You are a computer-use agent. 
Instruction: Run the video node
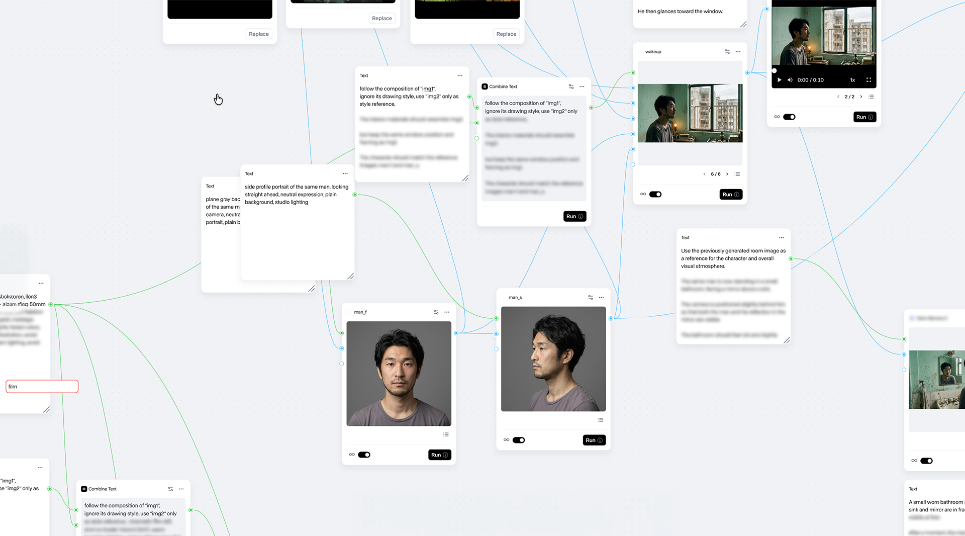[x=864, y=117]
